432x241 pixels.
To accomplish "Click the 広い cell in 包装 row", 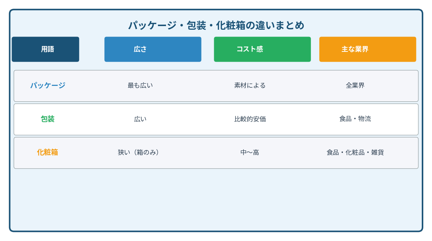I will tap(140, 119).
